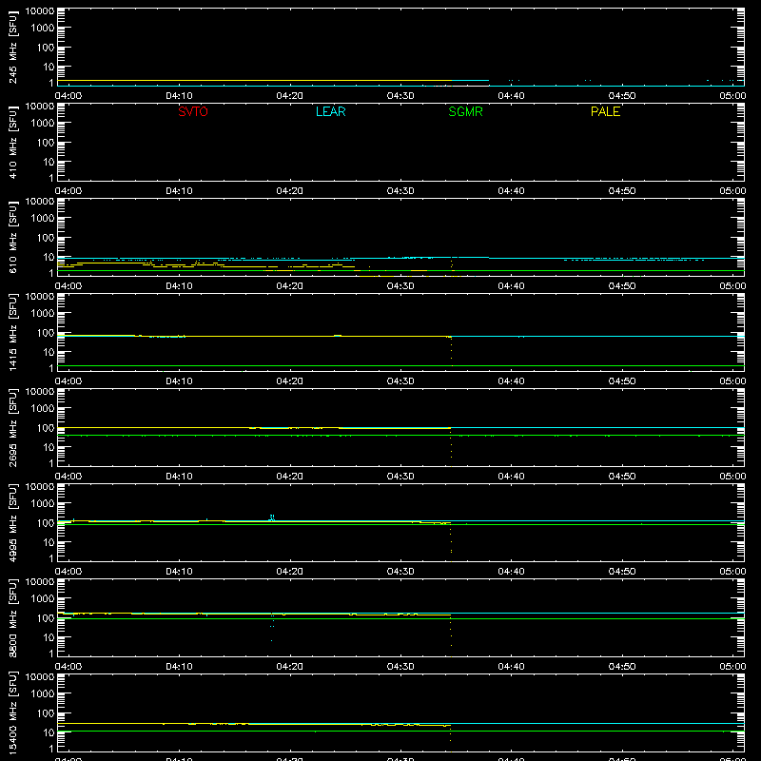
Task: Click the 04:40 tick under the 2695 MHz panel
Action: [x=511, y=477]
